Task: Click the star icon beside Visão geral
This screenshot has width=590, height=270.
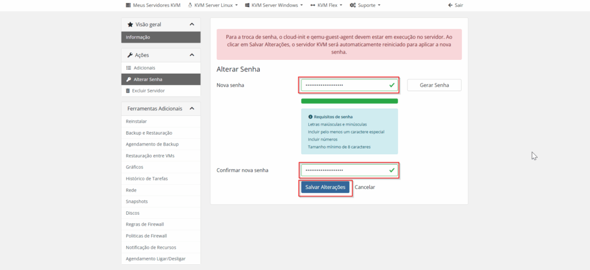Action: (x=130, y=25)
